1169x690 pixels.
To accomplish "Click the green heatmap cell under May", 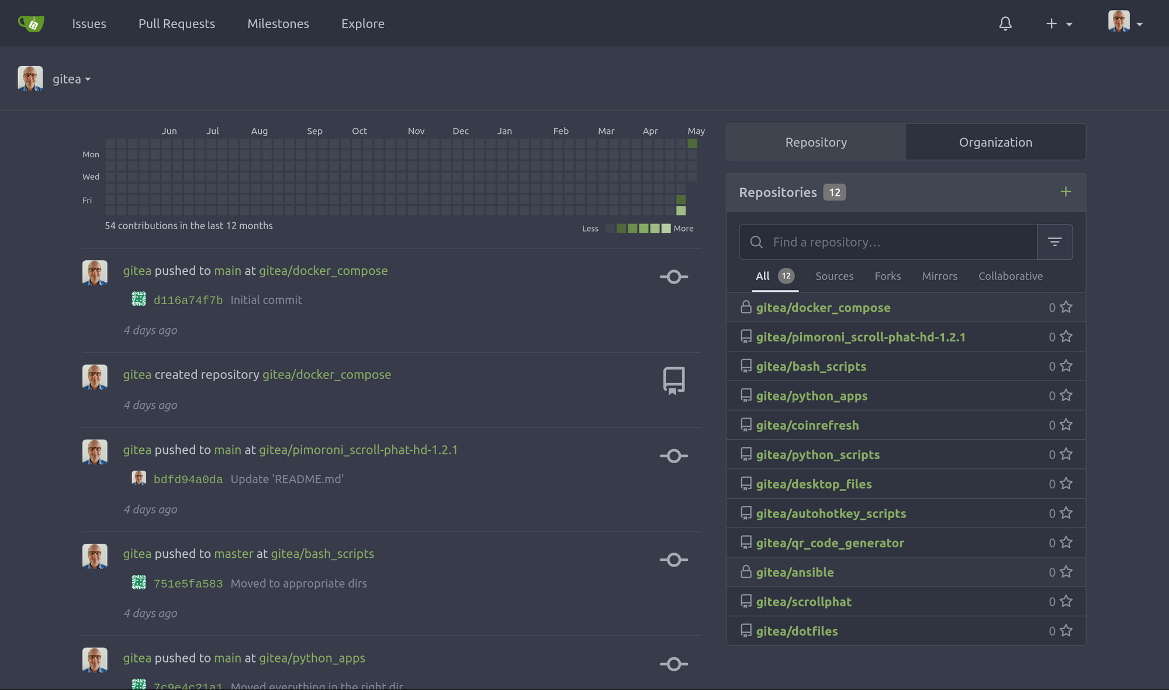I will tap(692, 143).
